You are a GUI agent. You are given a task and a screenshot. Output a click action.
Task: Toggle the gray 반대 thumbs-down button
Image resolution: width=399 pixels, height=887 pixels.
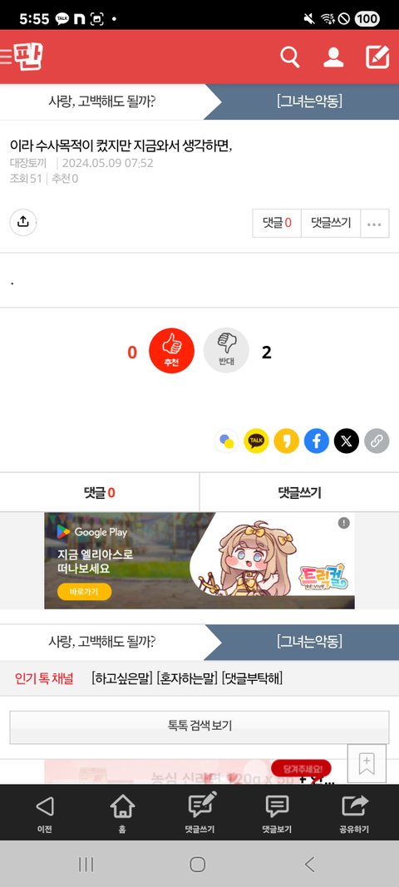coord(226,351)
